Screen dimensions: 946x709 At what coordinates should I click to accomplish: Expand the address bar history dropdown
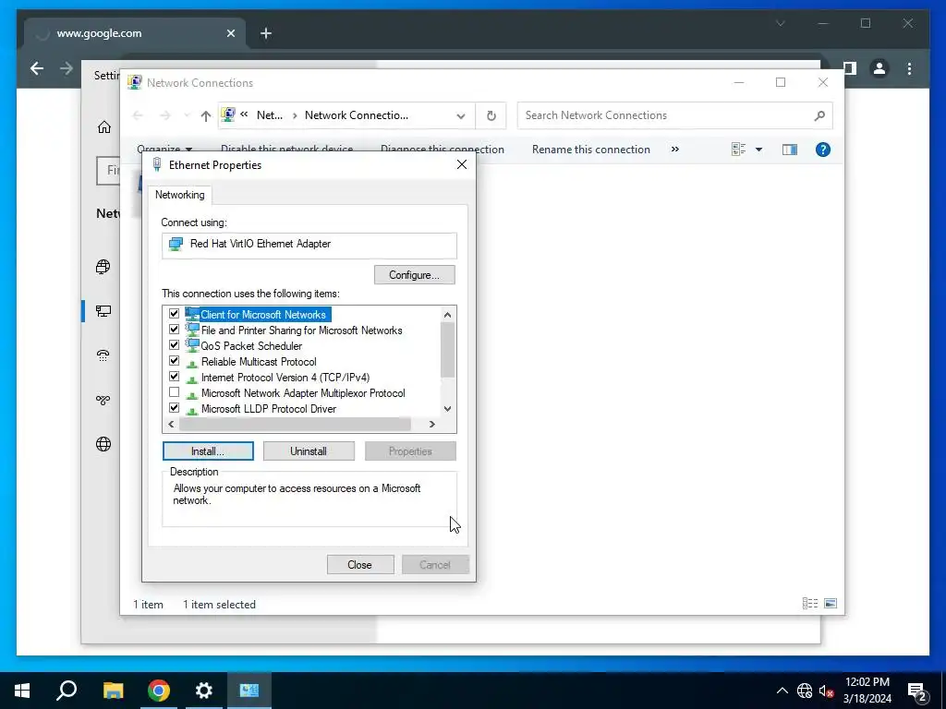tap(461, 115)
